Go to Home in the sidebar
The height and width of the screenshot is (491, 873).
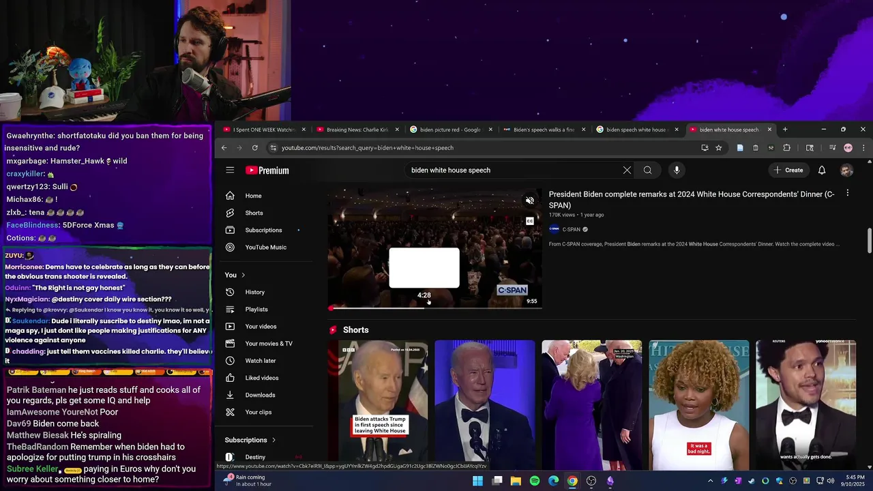coord(266,196)
